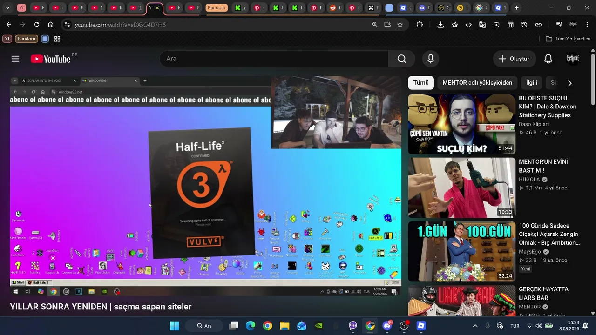
Task: Open the site info icon in address bar
Action: pos(67,25)
